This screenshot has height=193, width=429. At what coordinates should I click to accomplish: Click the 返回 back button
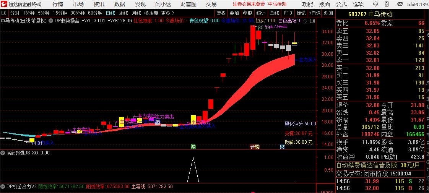328,13
